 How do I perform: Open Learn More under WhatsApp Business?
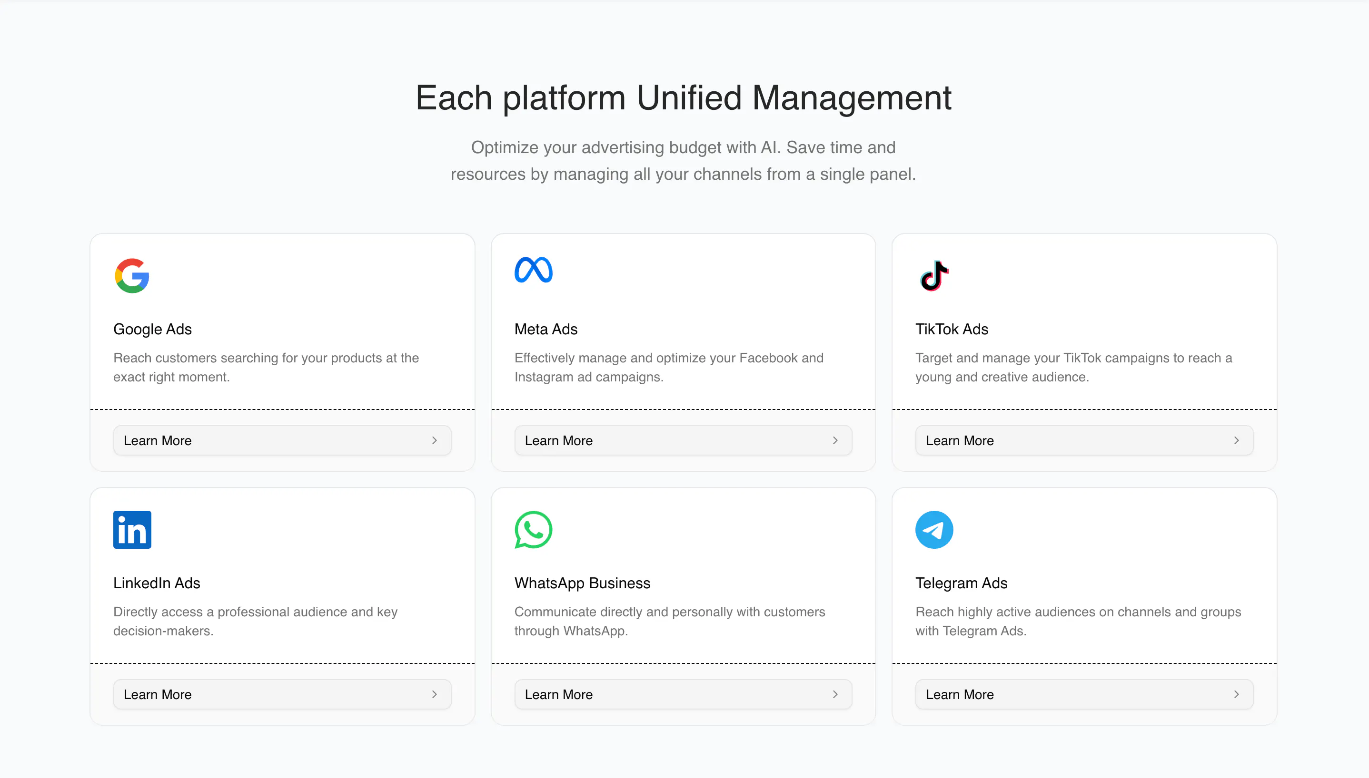(x=684, y=694)
